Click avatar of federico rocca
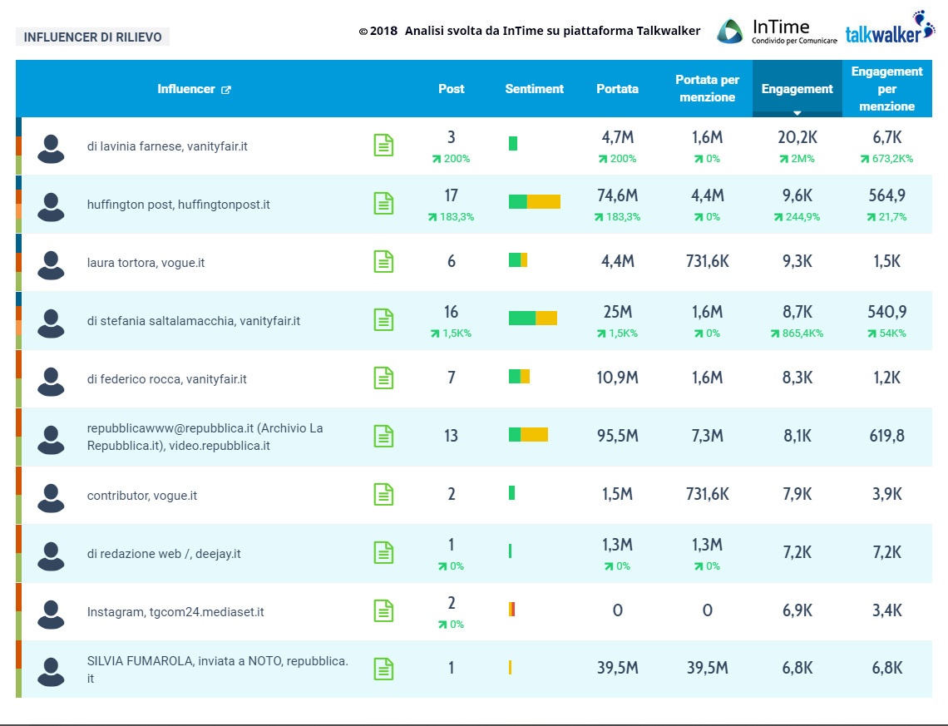The width and height of the screenshot is (948, 726). 51,382
